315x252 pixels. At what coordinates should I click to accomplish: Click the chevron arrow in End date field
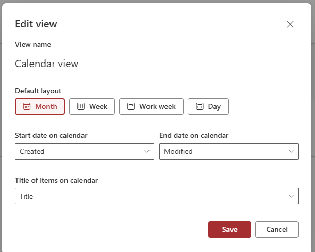pyautogui.click(x=291, y=151)
